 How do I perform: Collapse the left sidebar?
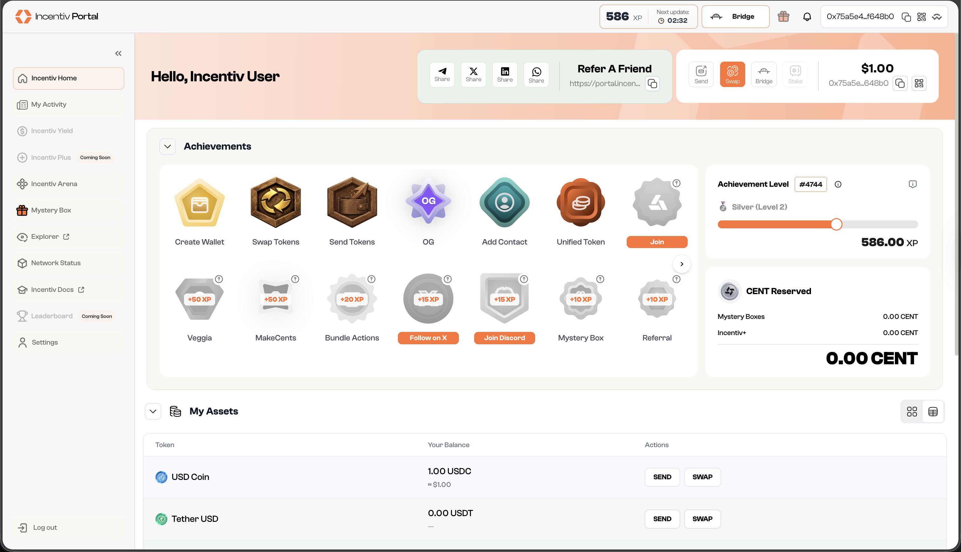pos(118,53)
